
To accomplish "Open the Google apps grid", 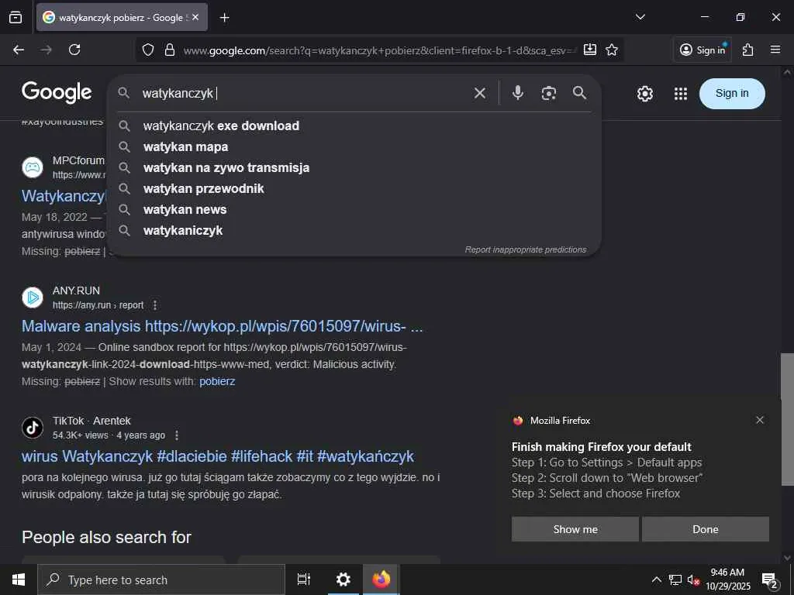I will coord(681,94).
